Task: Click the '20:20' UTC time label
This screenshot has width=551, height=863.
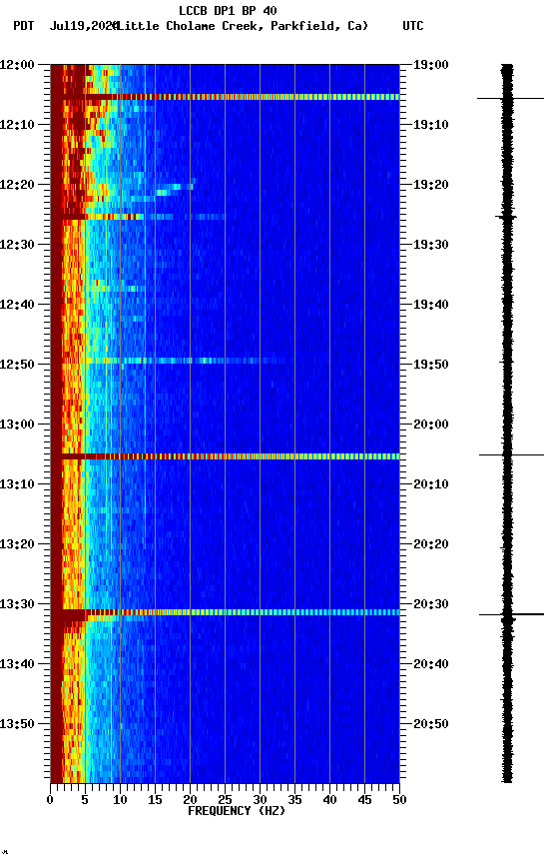Action: [x=431, y=544]
